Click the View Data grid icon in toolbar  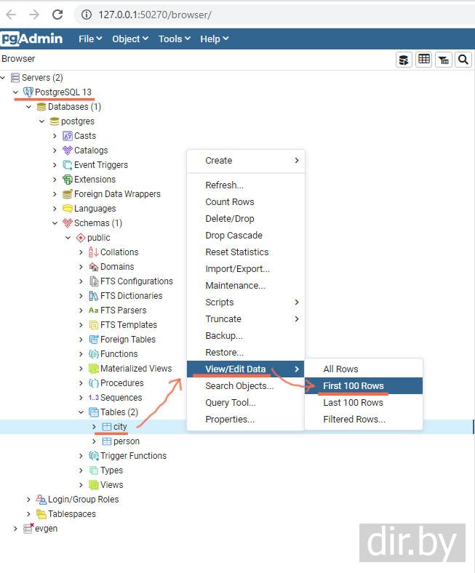pos(424,60)
